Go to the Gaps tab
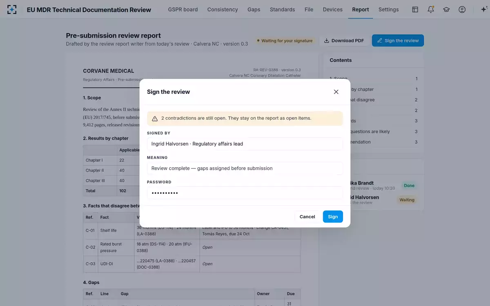490x306 pixels. 254,9
